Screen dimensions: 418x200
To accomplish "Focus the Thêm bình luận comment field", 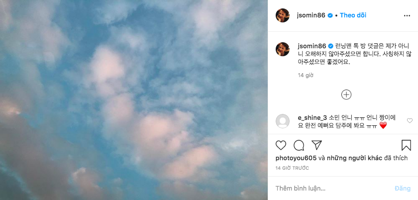I will click(333, 189).
